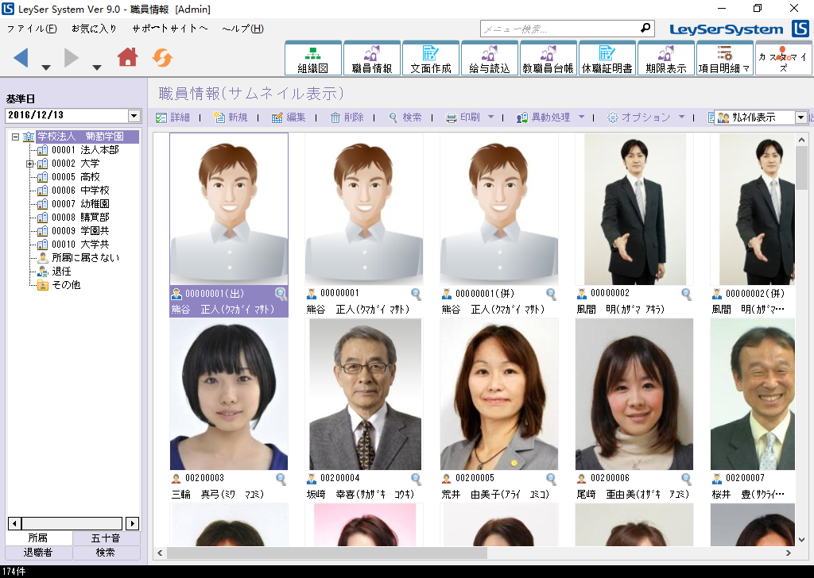The height and width of the screenshot is (578, 814).
Task: Click the 削除 button
Action: coord(347,118)
